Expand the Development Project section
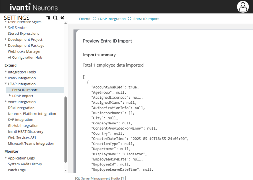This screenshot has width=253, height=180. click(6, 39)
